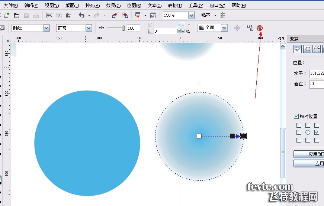
Task: Click the 贴齐 snap button
Action: [x=206, y=15]
